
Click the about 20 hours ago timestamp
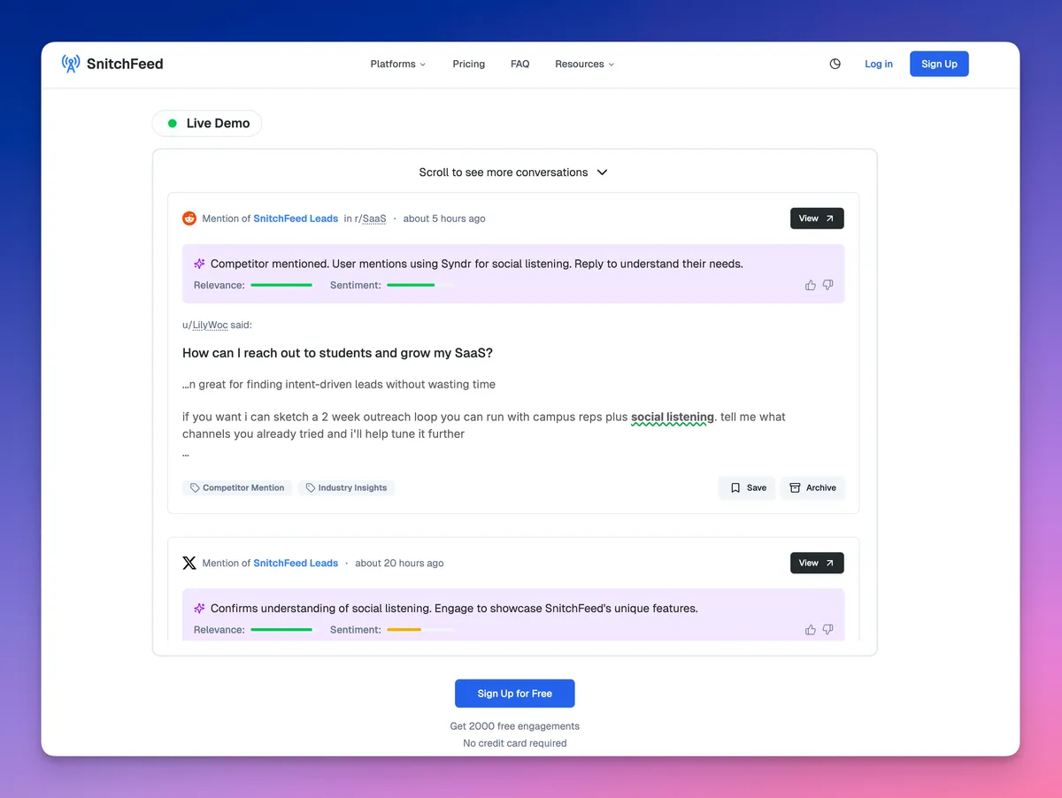[399, 563]
